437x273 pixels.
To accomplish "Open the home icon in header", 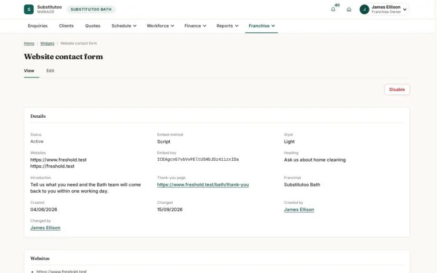I will [x=348, y=9].
